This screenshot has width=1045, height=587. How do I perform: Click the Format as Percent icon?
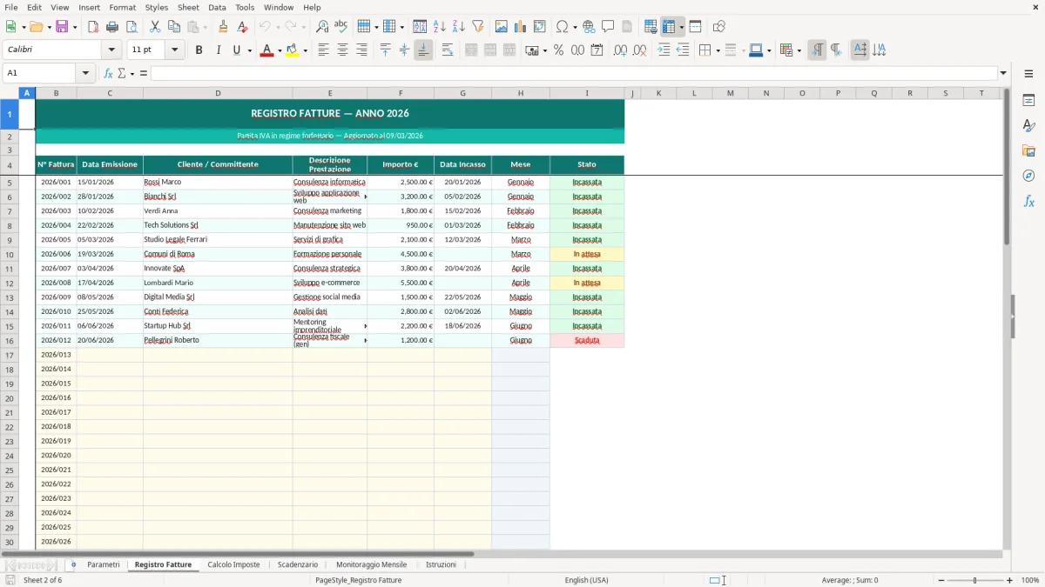coord(559,50)
